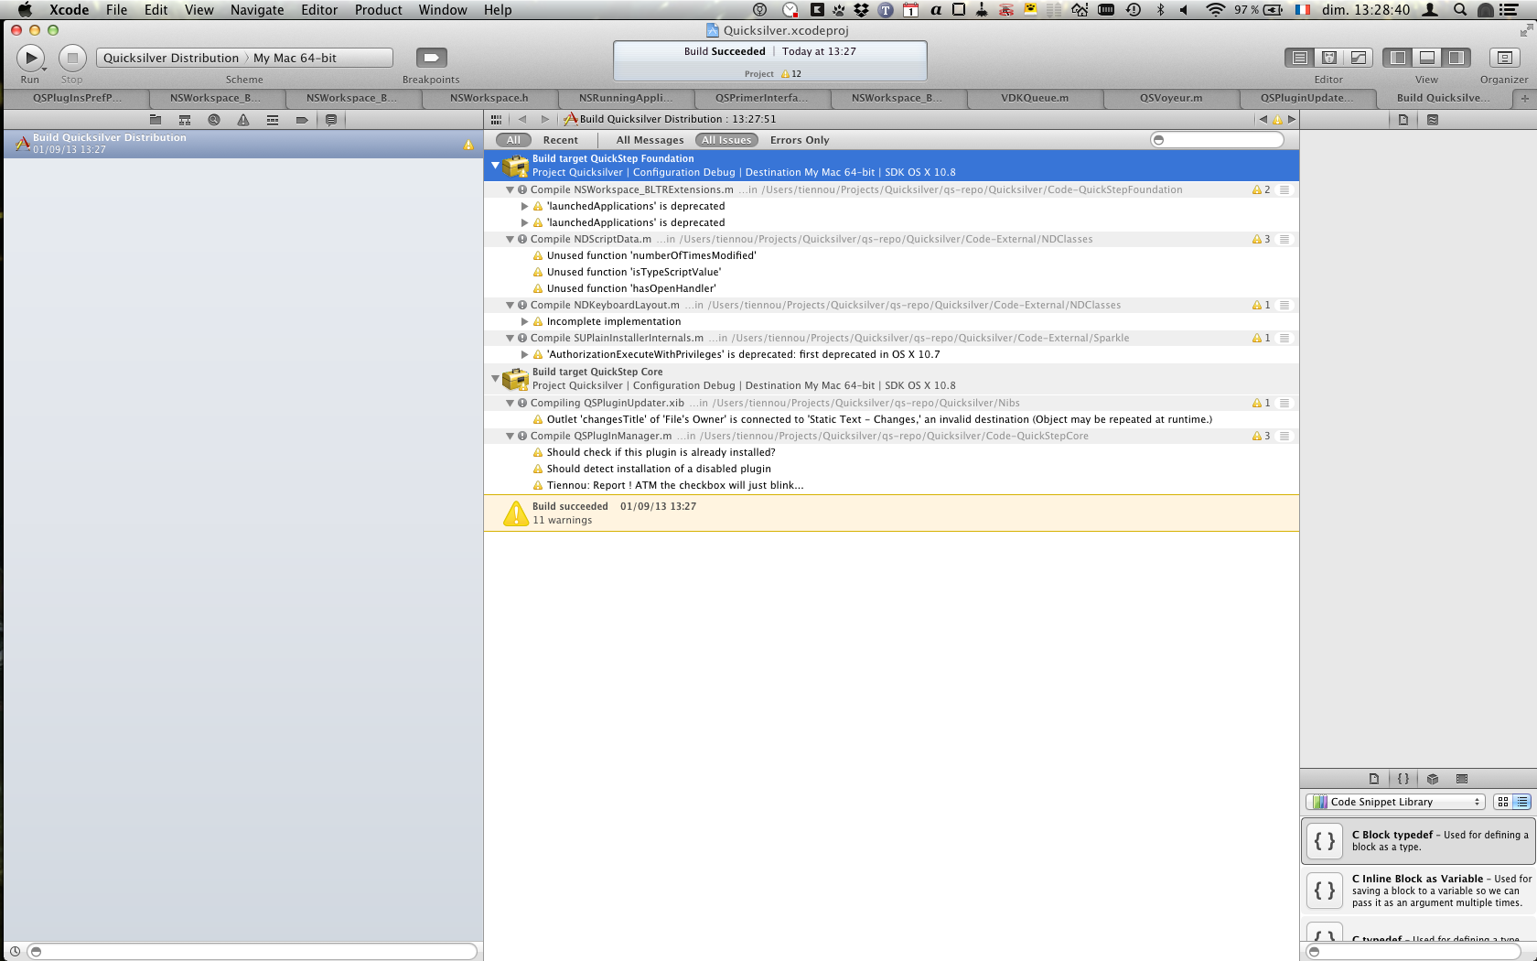
Task: Open the Project navigator folder icon
Action: (x=156, y=120)
